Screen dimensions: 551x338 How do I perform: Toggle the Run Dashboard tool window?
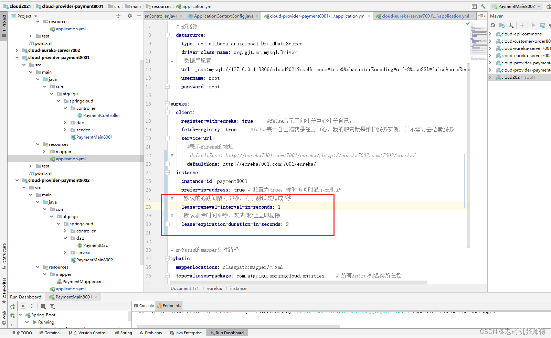[x=227, y=333]
